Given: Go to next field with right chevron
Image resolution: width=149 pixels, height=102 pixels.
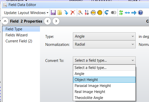Looking at the screenshot, I should coord(56,21).
